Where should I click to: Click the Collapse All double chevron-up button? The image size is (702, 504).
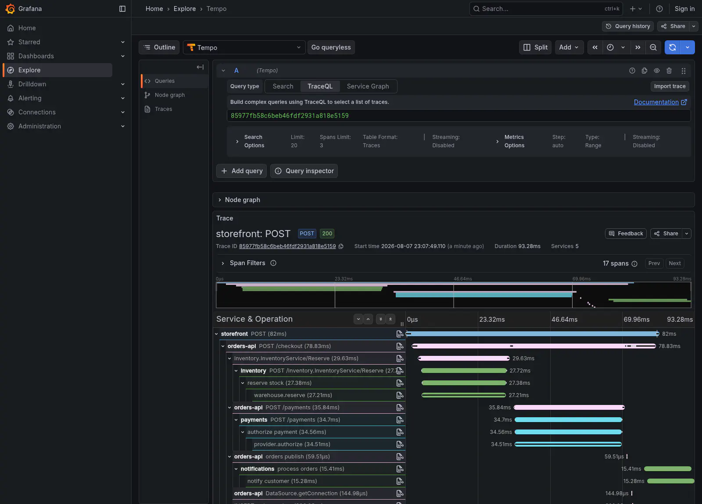390,319
